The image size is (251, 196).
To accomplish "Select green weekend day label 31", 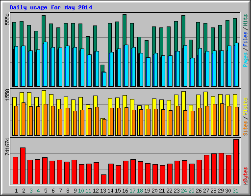I will click(x=235, y=191).
